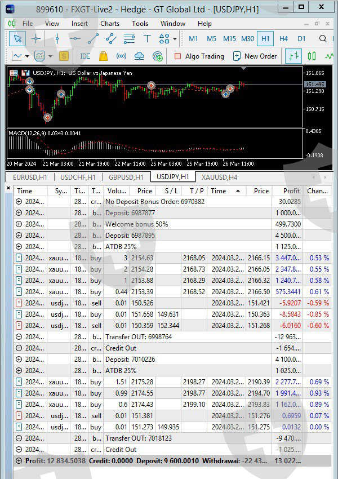Select the text label tool
This screenshot has width=338, height=479.
147,39
